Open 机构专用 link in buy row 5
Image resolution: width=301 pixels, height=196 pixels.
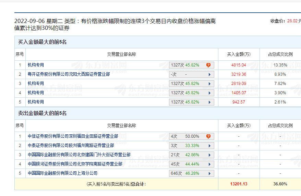click(36, 102)
